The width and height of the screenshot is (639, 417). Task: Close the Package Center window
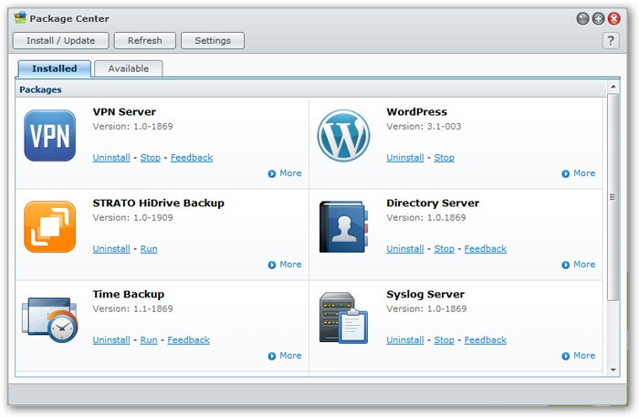click(x=614, y=18)
